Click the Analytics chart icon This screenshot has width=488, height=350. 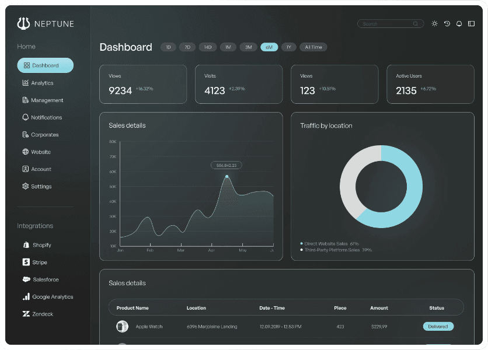26,83
